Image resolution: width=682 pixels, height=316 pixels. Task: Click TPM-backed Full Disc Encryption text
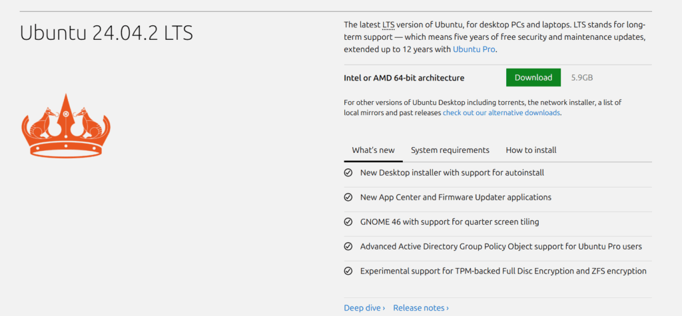504,271
